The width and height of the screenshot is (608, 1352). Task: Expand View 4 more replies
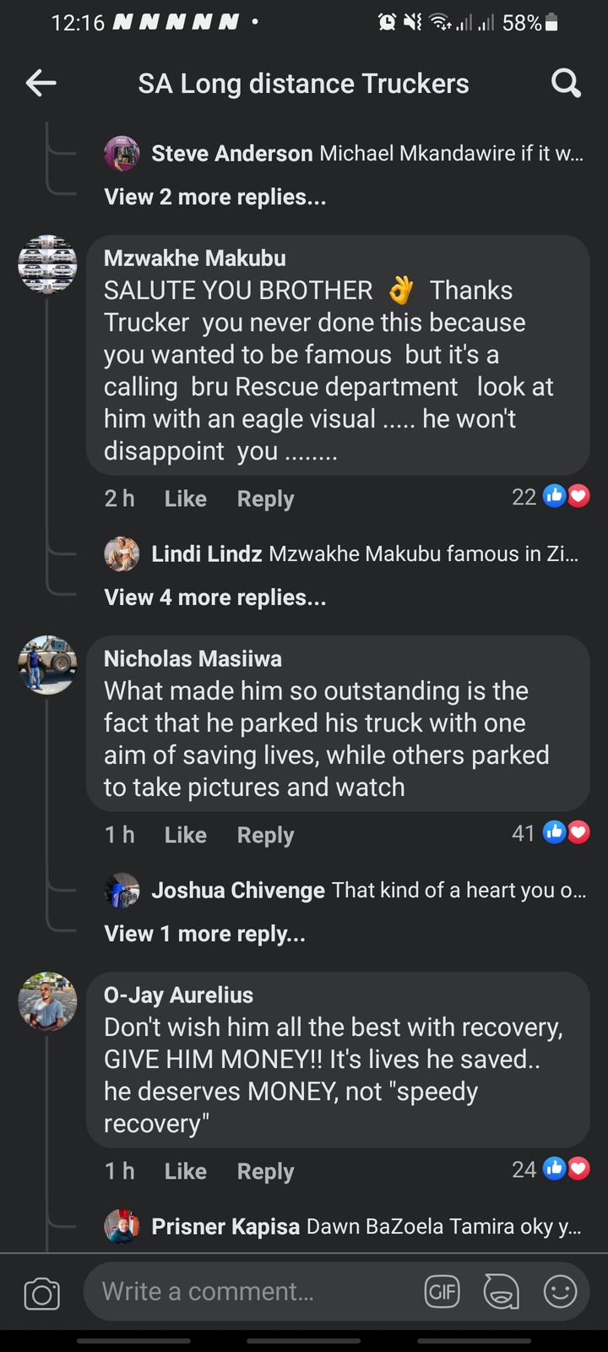(214, 597)
